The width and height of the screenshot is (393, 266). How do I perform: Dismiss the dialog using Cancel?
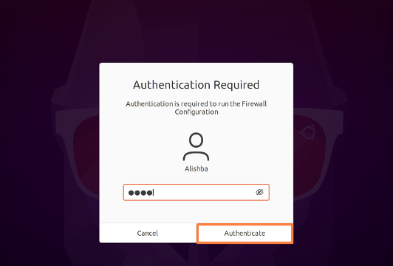click(x=148, y=233)
